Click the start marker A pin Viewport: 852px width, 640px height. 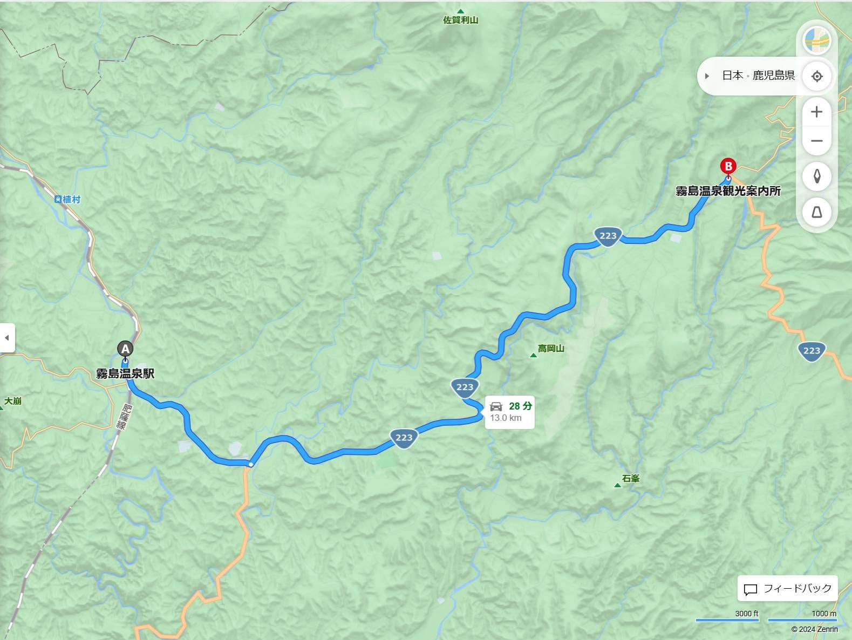125,350
